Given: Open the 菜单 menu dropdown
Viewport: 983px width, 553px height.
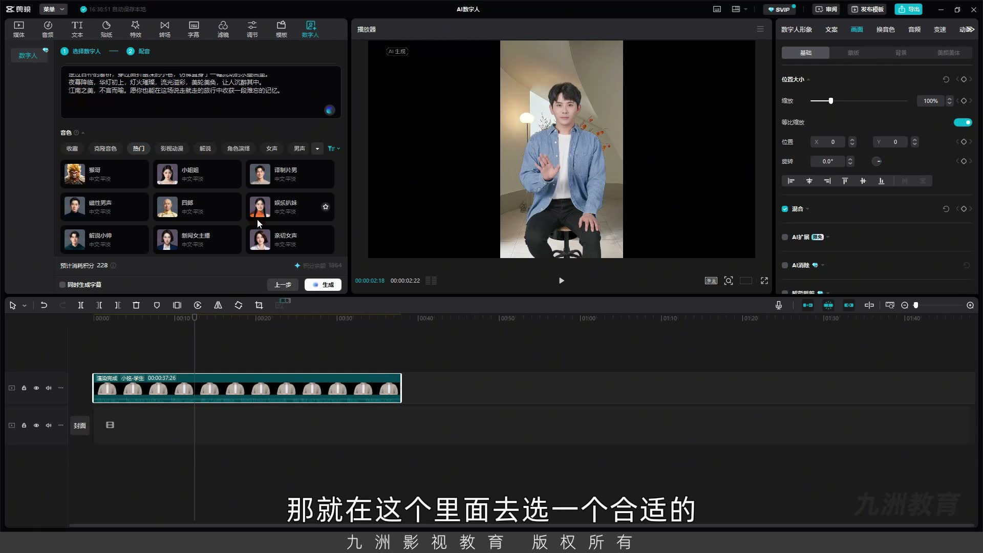Looking at the screenshot, I should (x=54, y=9).
